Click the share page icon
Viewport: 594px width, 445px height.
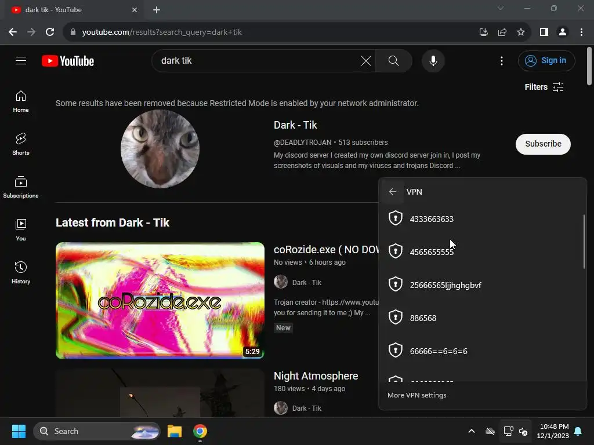click(502, 32)
